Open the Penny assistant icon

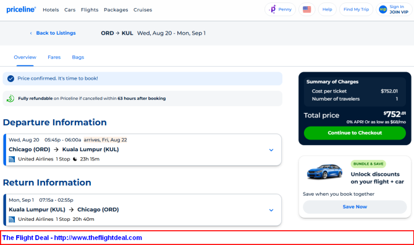coord(272,9)
